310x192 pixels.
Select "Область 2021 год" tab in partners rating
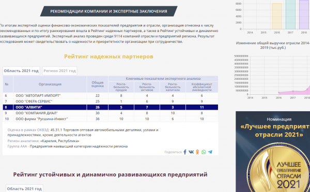coord(21,71)
